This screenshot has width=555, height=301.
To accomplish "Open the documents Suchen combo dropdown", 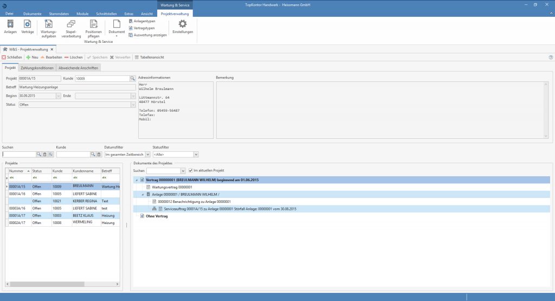I will [x=183, y=171].
